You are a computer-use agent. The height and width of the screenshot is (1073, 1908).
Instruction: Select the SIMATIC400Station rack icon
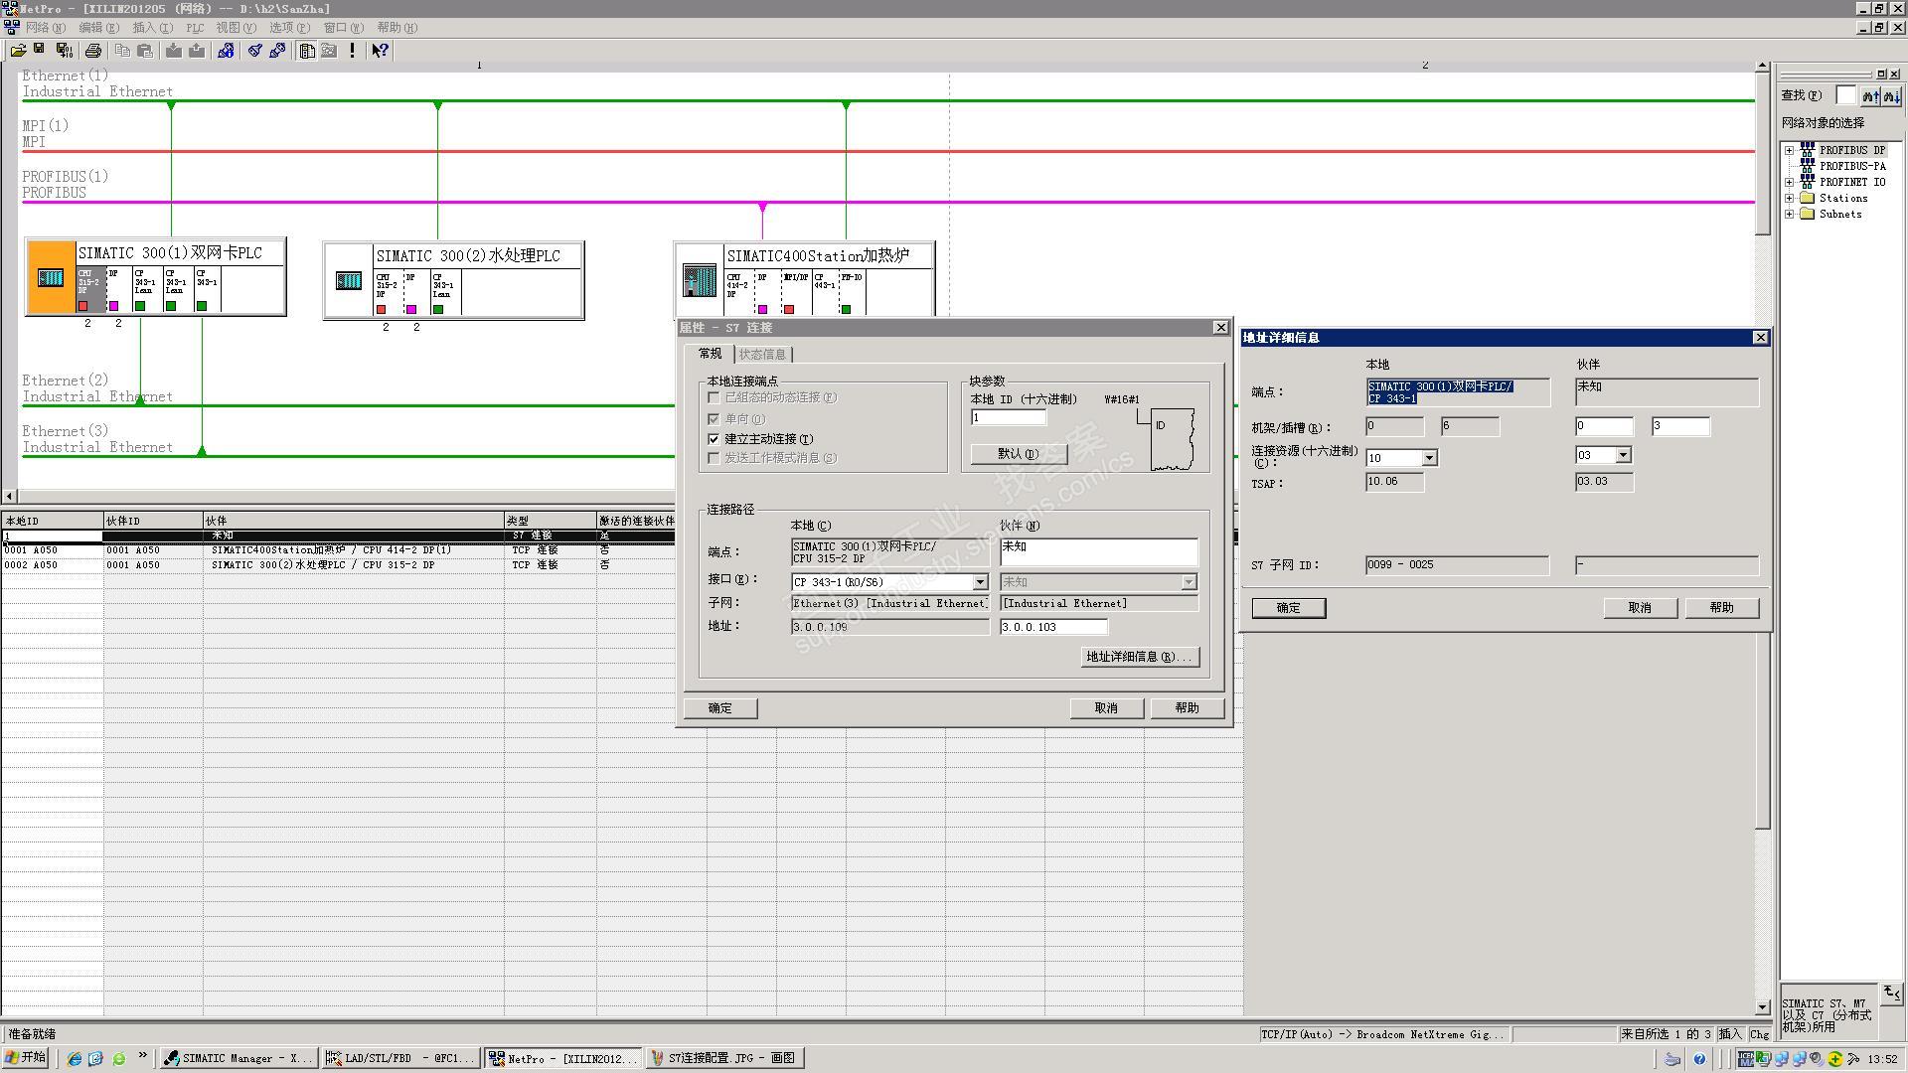[699, 280]
